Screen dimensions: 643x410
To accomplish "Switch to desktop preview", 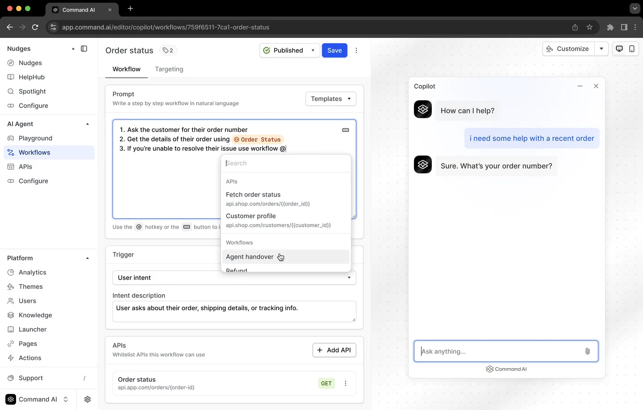I will (619, 49).
